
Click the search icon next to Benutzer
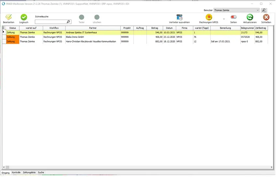point(264,10)
